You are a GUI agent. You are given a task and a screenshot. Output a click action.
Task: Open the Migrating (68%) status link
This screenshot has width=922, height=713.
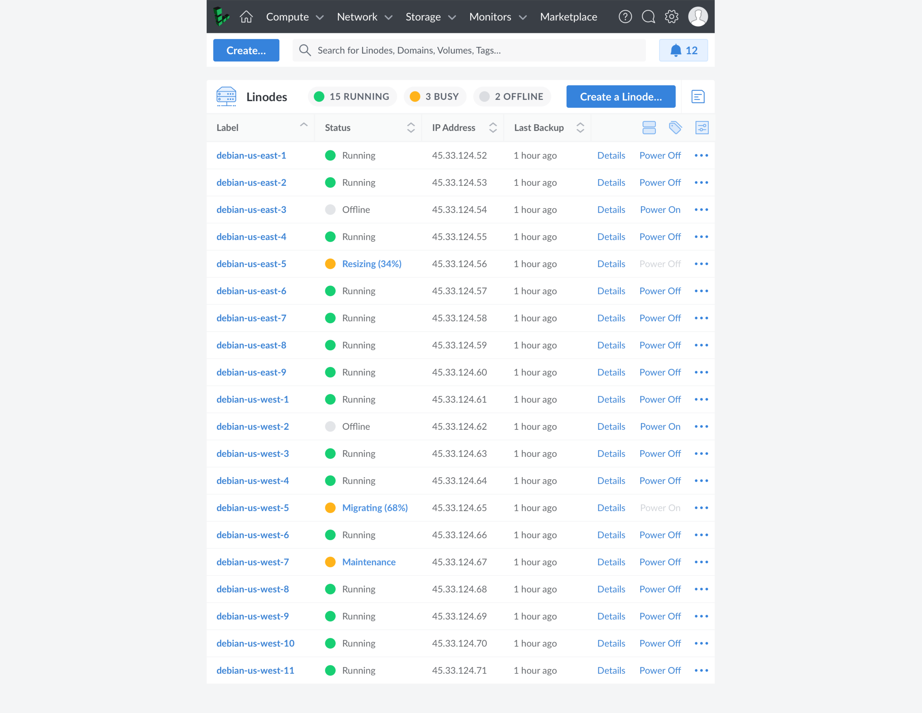click(375, 508)
